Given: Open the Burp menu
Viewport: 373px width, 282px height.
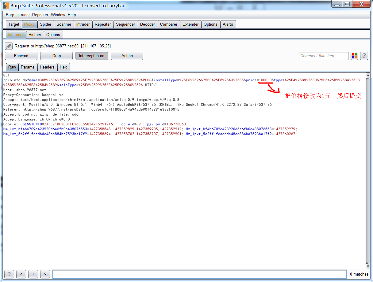Looking at the screenshot, I should (x=10, y=15).
